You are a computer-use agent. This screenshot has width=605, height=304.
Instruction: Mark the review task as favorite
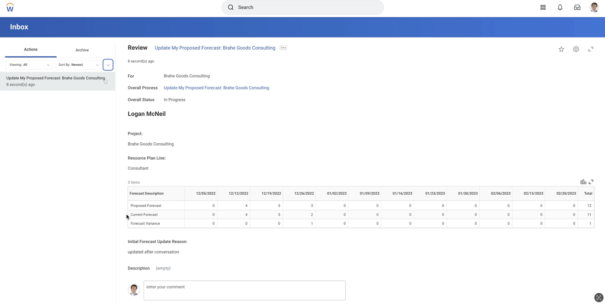pos(561,49)
